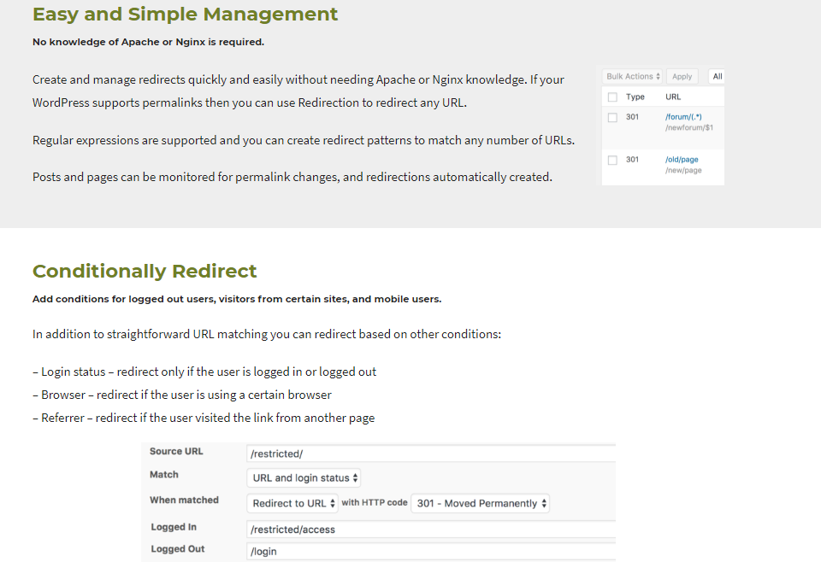Screen dimensions: 821x562
Task: Click the 'Easy and Simple Management' heading
Action: click(185, 15)
